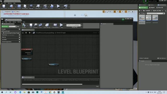Screen dimensions: 167x94
Task: Click Play in the main editor toolbar
Action: point(58,7)
